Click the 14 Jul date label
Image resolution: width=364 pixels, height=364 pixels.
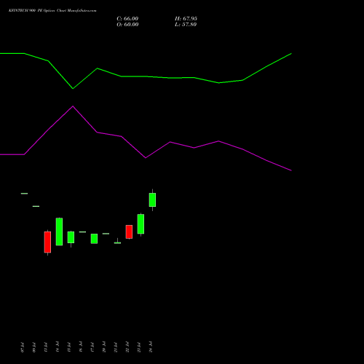58,347
